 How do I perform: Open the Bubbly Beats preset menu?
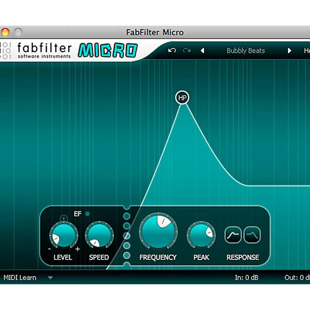(x=246, y=51)
